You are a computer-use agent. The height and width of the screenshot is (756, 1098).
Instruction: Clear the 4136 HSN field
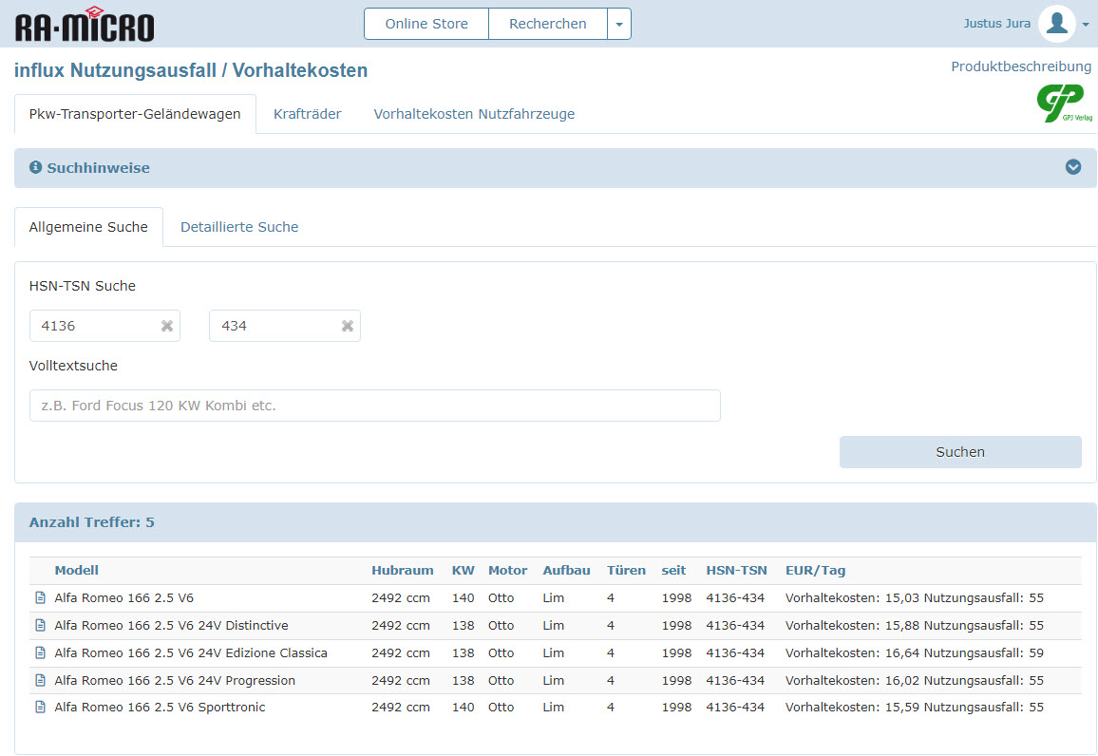pyautogui.click(x=166, y=326)
